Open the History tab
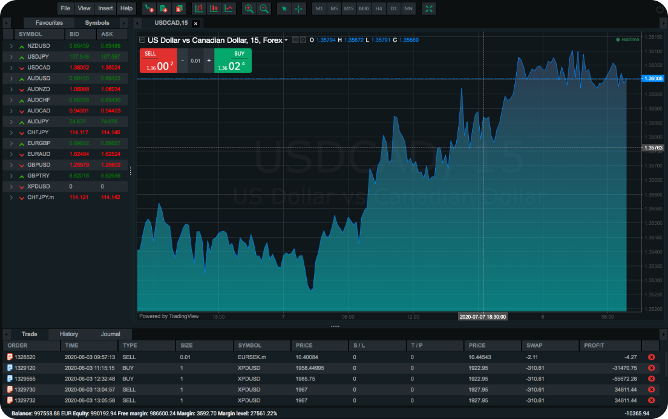Screen dimensions: 668x419 pos(68,334)
